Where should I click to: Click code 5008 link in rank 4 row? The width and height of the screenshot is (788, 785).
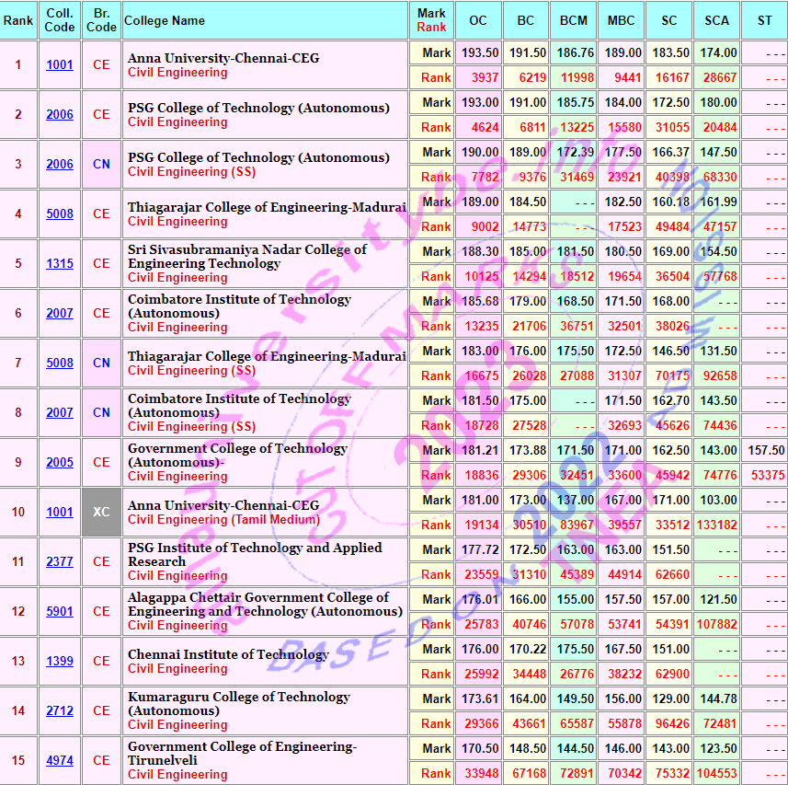tap(60, 214)
